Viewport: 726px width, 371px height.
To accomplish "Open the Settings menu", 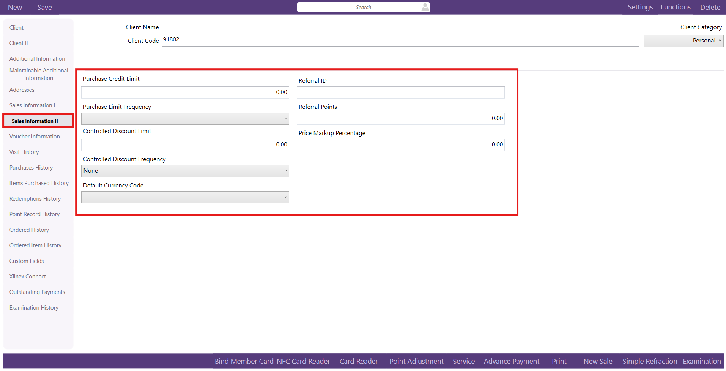I will 640,7.
